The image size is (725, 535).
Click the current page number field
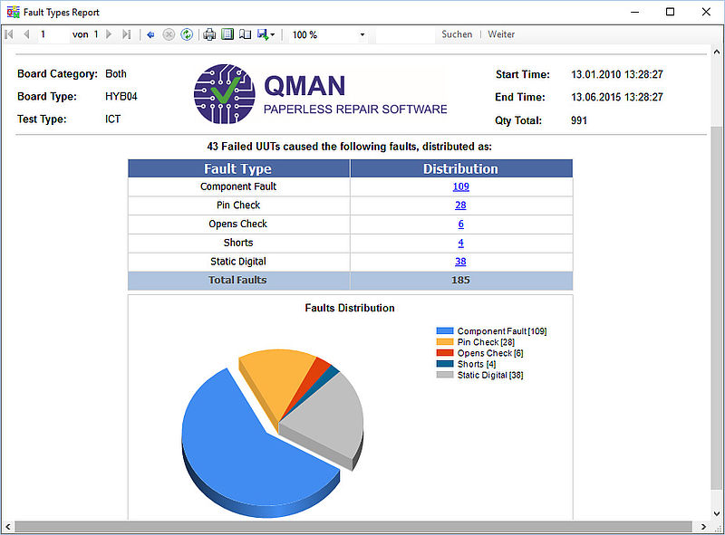point(53,34)
